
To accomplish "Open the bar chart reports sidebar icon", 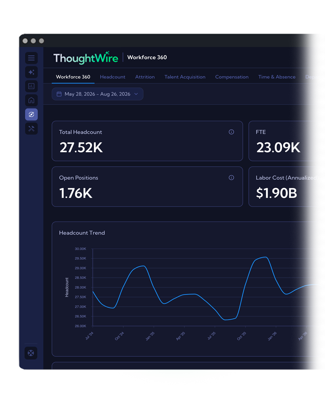I will tap(32, 86).
